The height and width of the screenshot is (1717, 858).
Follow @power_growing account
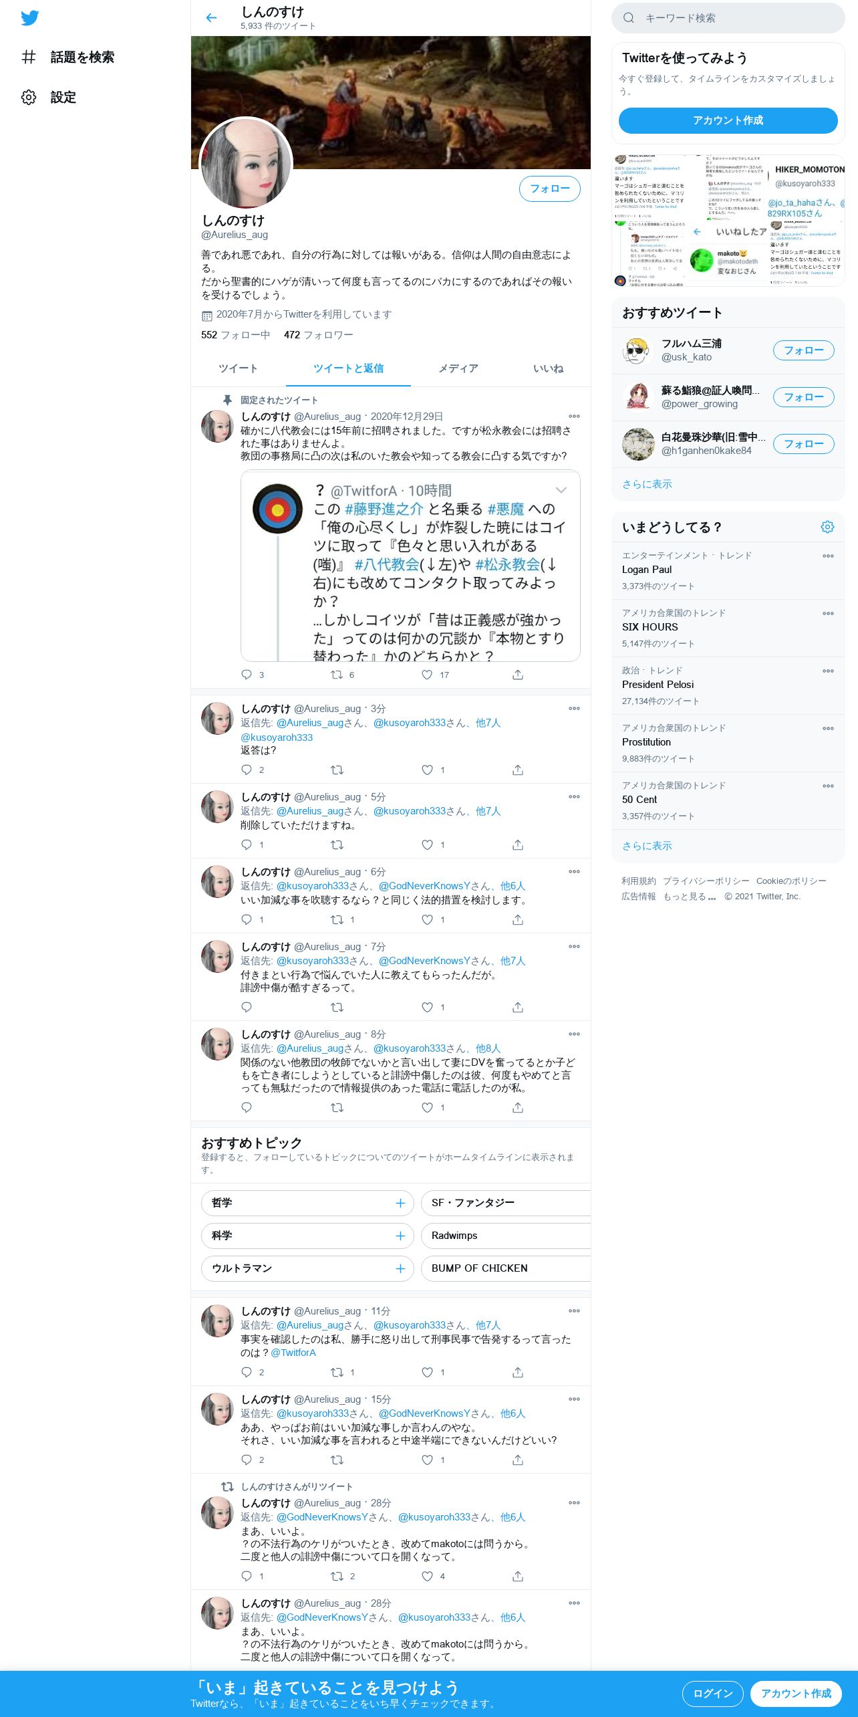pos(803,397)
